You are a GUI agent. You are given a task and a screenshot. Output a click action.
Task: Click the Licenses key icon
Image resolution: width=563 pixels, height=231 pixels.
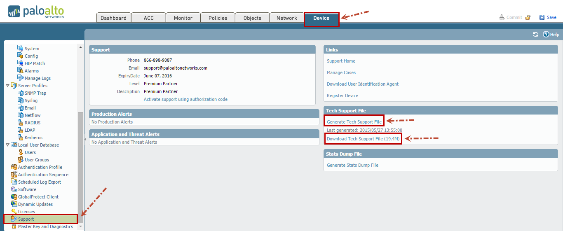(x=14, y=212)
